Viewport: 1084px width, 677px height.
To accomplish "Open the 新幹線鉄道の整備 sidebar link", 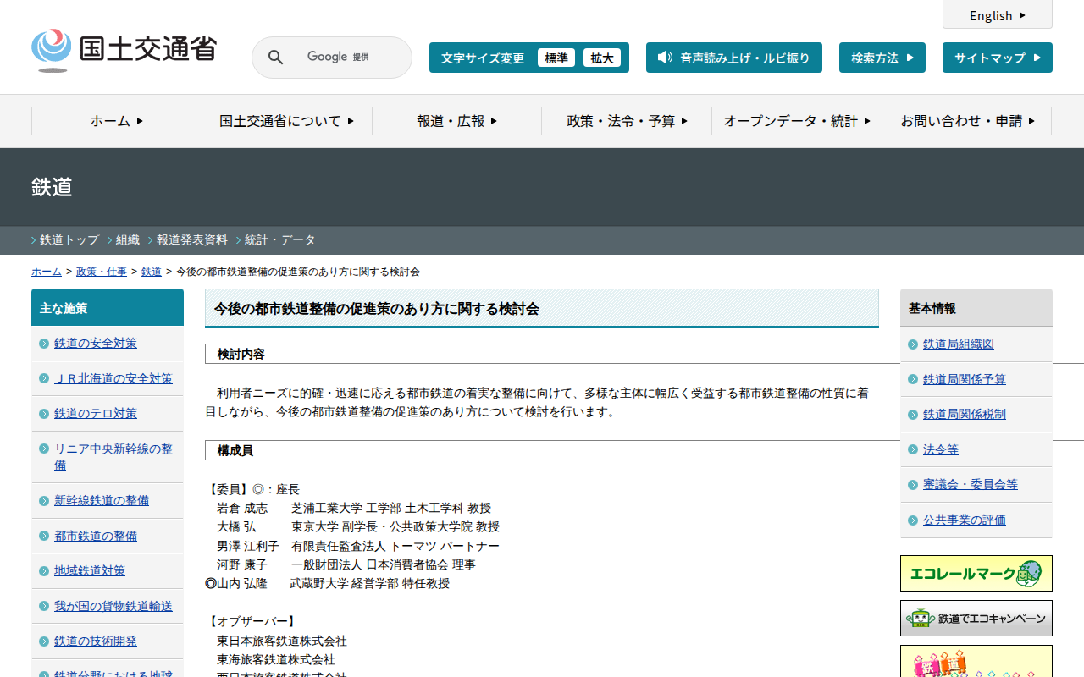I will click(x=102, y=500).
